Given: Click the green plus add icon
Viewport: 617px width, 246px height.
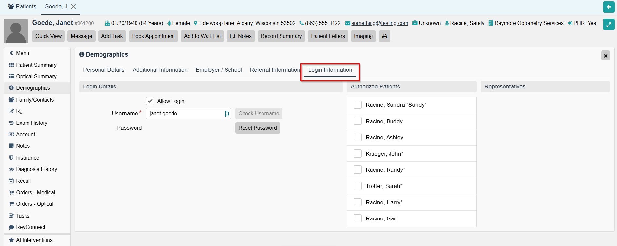Looking at the screenshot, I should (608, 7).
